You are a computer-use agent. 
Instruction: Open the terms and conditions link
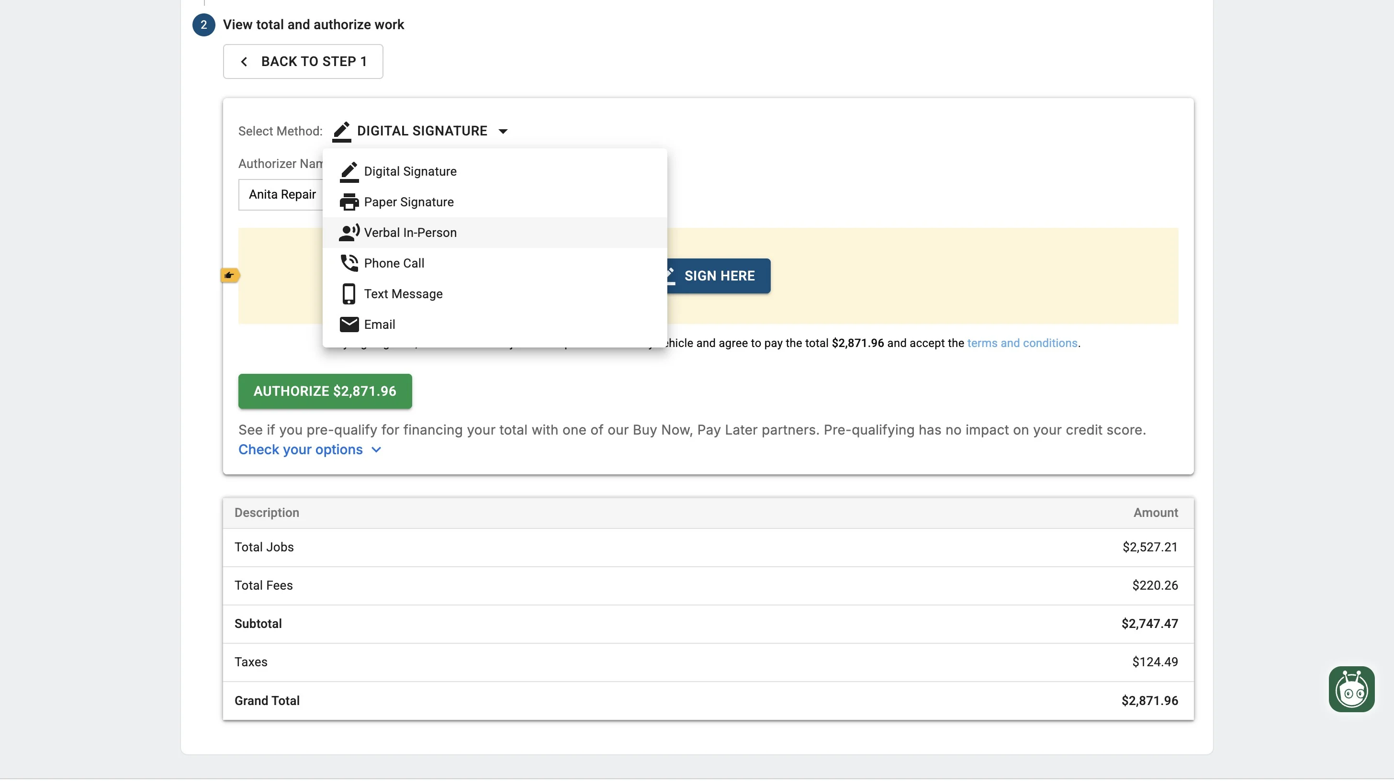pyautogui.click(x=1022, y=343)
